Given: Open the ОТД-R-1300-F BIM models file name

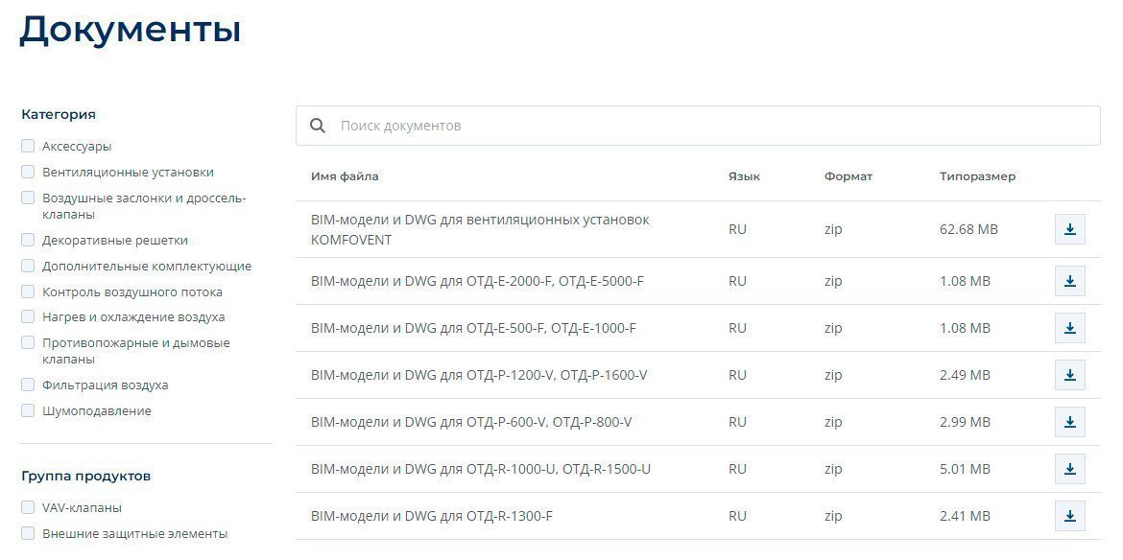Looking at the screenshot, I should [431, 517].
